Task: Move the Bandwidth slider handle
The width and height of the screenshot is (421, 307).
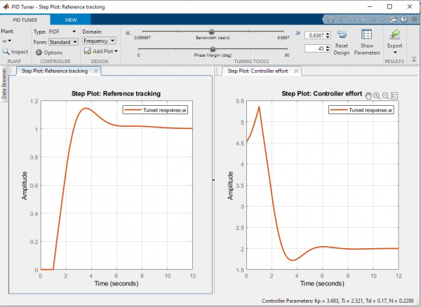Action: 211,32
